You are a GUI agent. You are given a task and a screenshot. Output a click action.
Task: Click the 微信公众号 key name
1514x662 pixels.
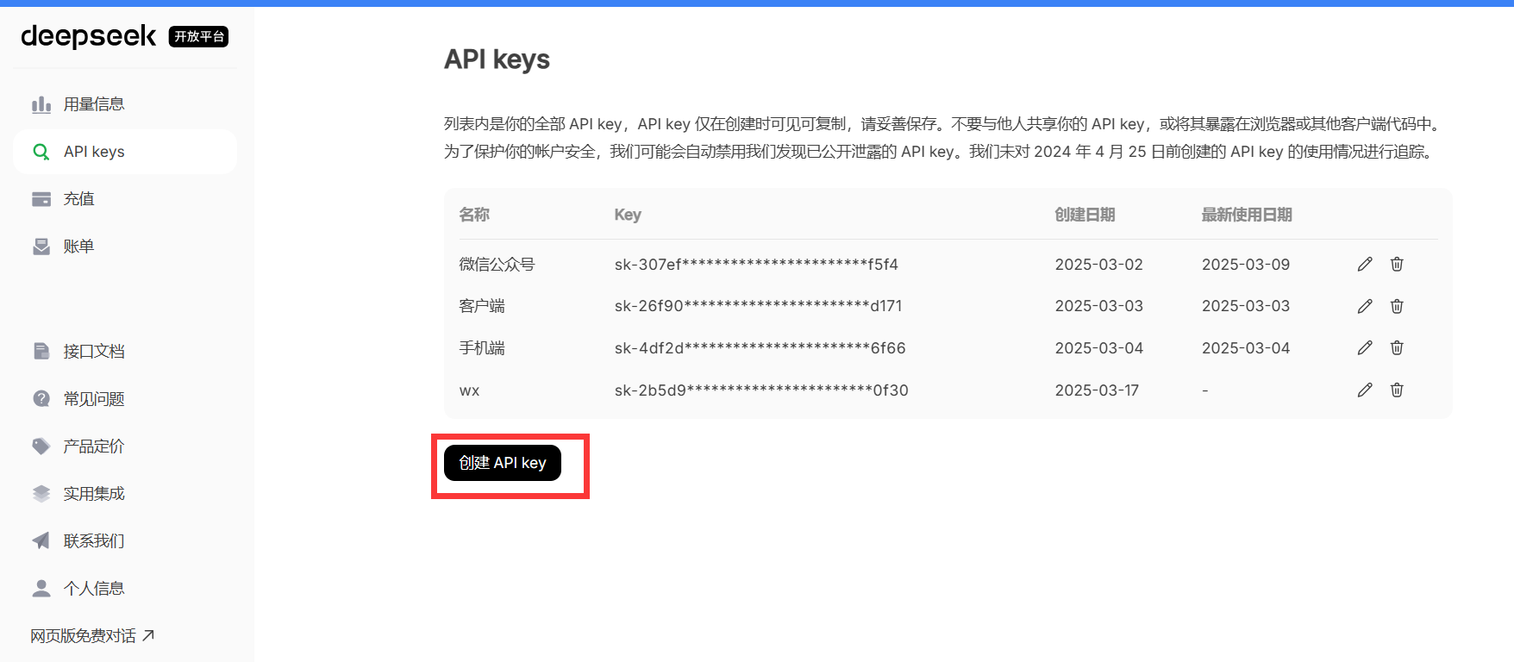[x=497, y=264]
